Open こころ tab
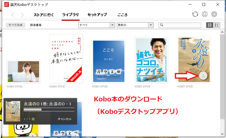The height and width of the screenshot is (138, 226). 122,15
